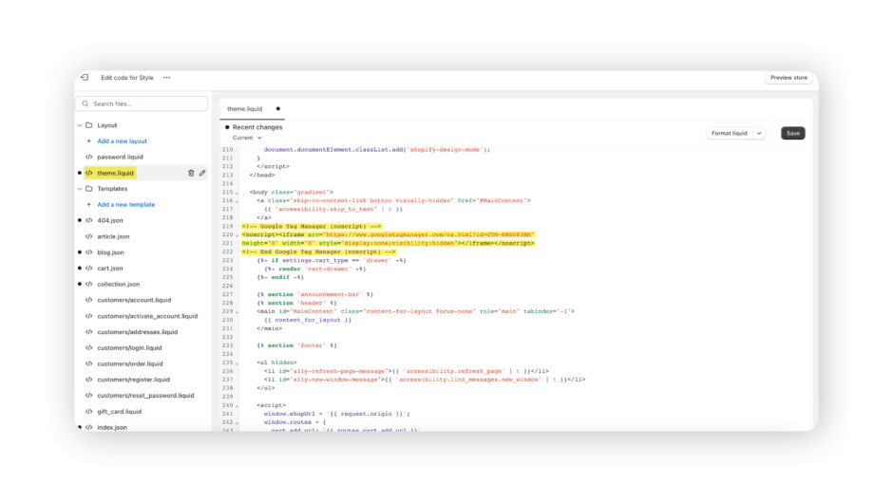Click the code icon next to customers/login.liquid

pyautogui.click(x=89, y=348)
